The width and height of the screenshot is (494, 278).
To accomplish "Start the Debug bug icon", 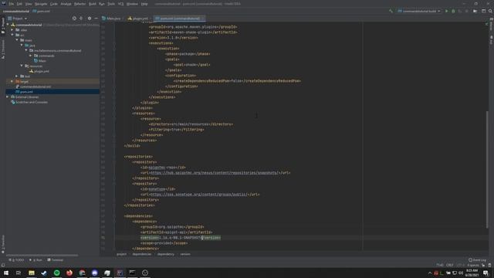I will coord(453,11).
